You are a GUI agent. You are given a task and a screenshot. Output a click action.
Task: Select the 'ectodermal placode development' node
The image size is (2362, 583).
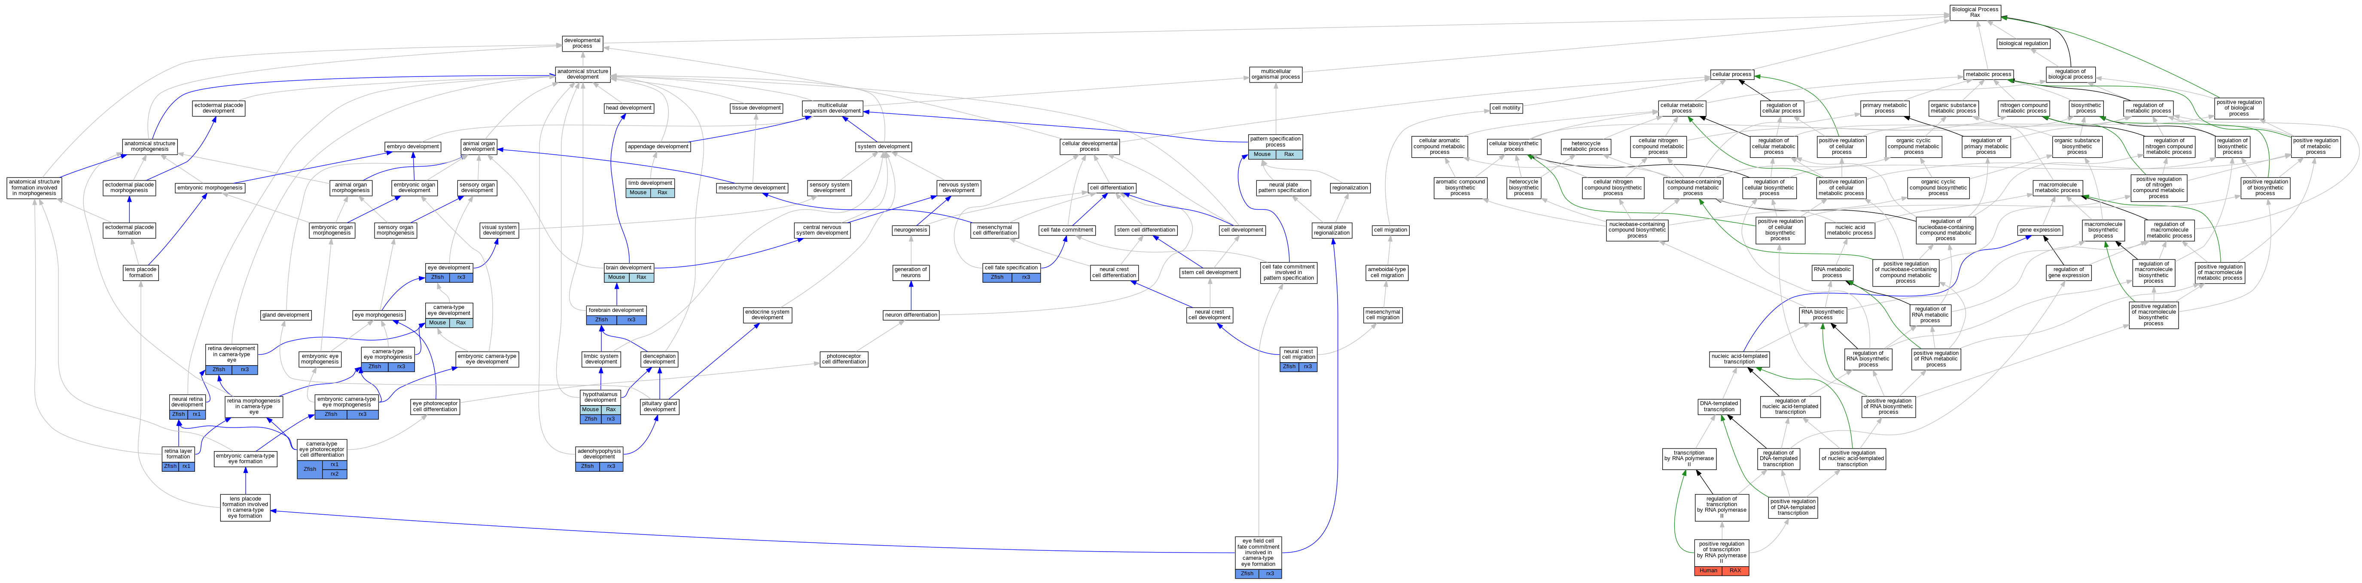click(218, 108)
